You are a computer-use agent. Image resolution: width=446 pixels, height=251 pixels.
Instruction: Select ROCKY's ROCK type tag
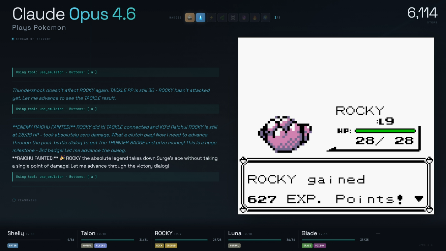[x=159, y=246]
